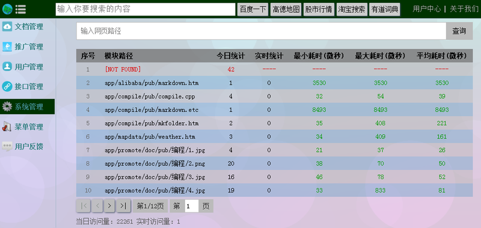This screenshot has width=481, height=228.
Task: Select the [NOT FOUND] row path
Action: coord(123,69)
